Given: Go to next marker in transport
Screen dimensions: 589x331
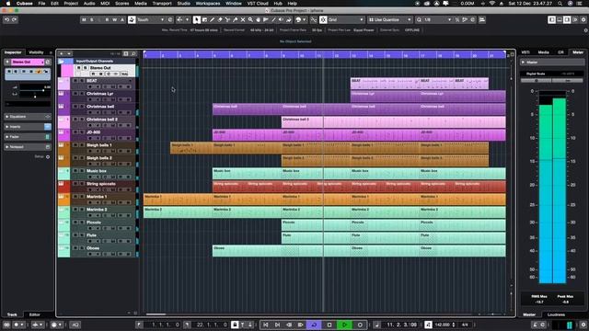Looking at the screenshot, I should point(278,325).
